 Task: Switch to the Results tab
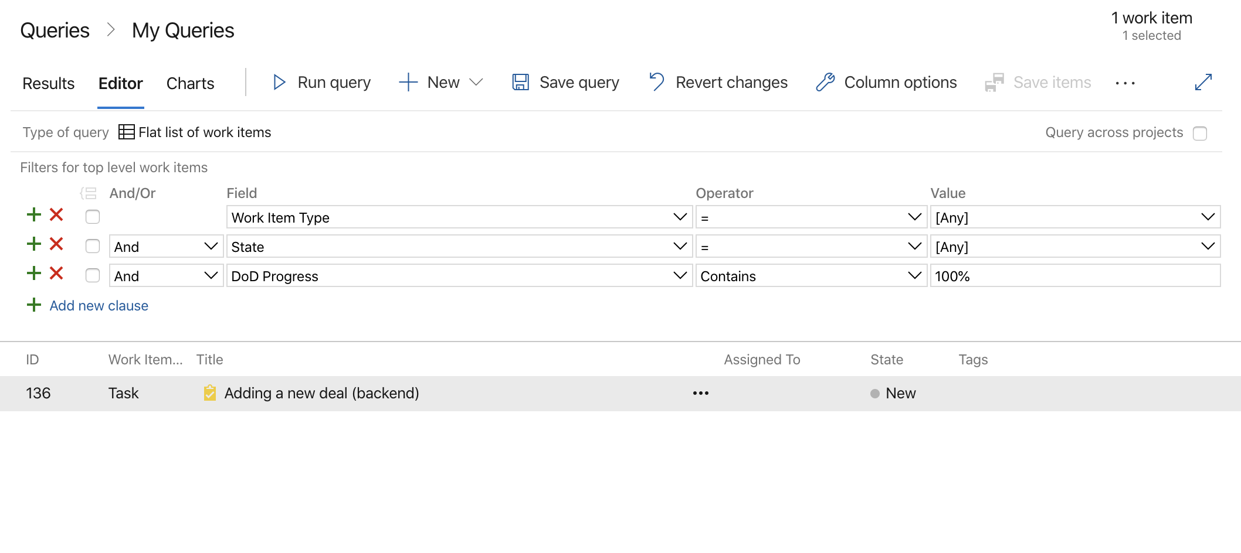[48, 83]
